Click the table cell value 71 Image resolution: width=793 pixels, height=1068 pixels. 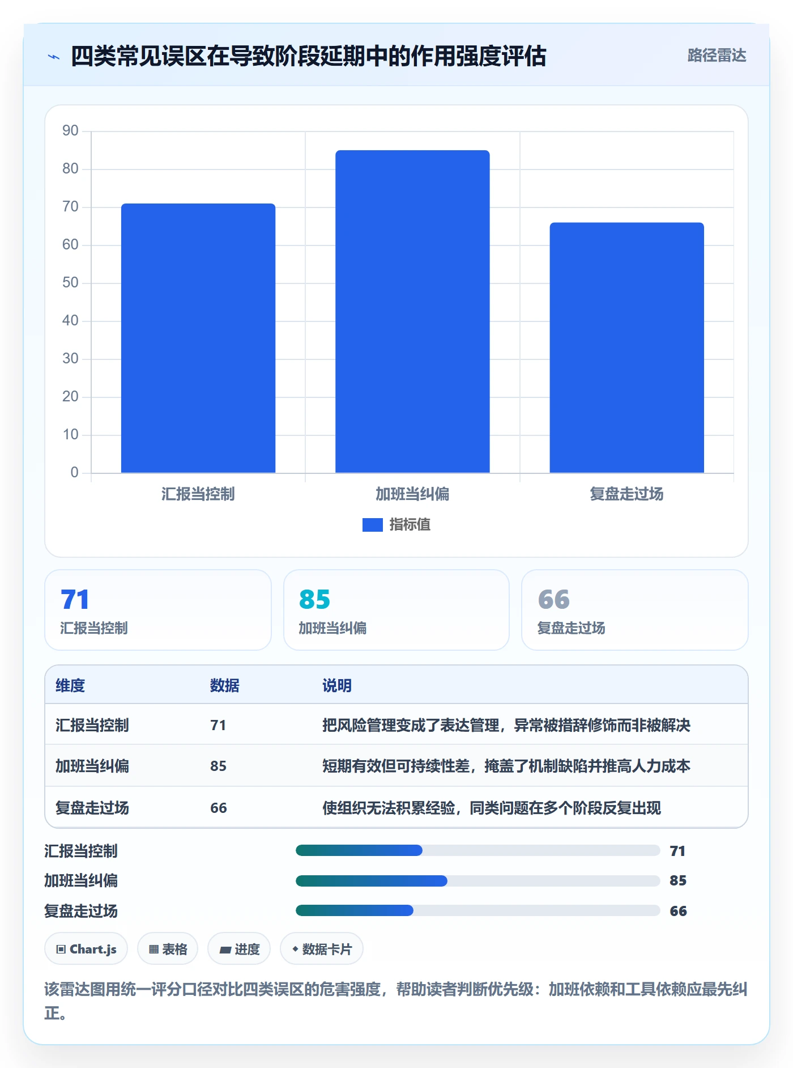coord(218,725)
